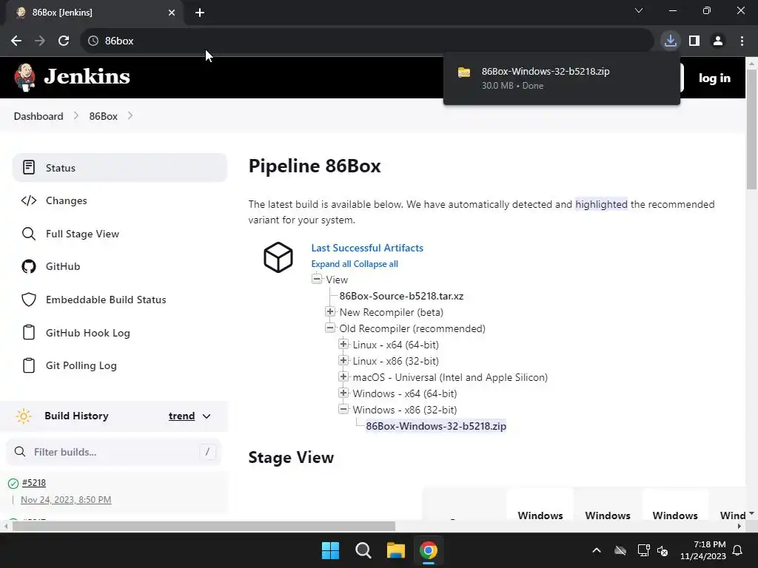Click the horizontal page scrollbar
This screenshot has height=568, width=758.
pos(204,526)
